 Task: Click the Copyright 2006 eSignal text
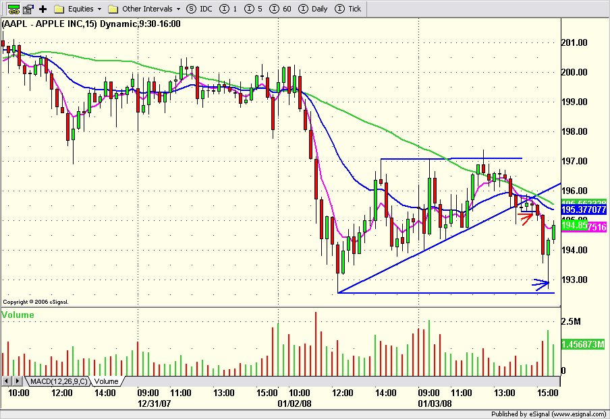pyautogui.click(x=36, y=302)
